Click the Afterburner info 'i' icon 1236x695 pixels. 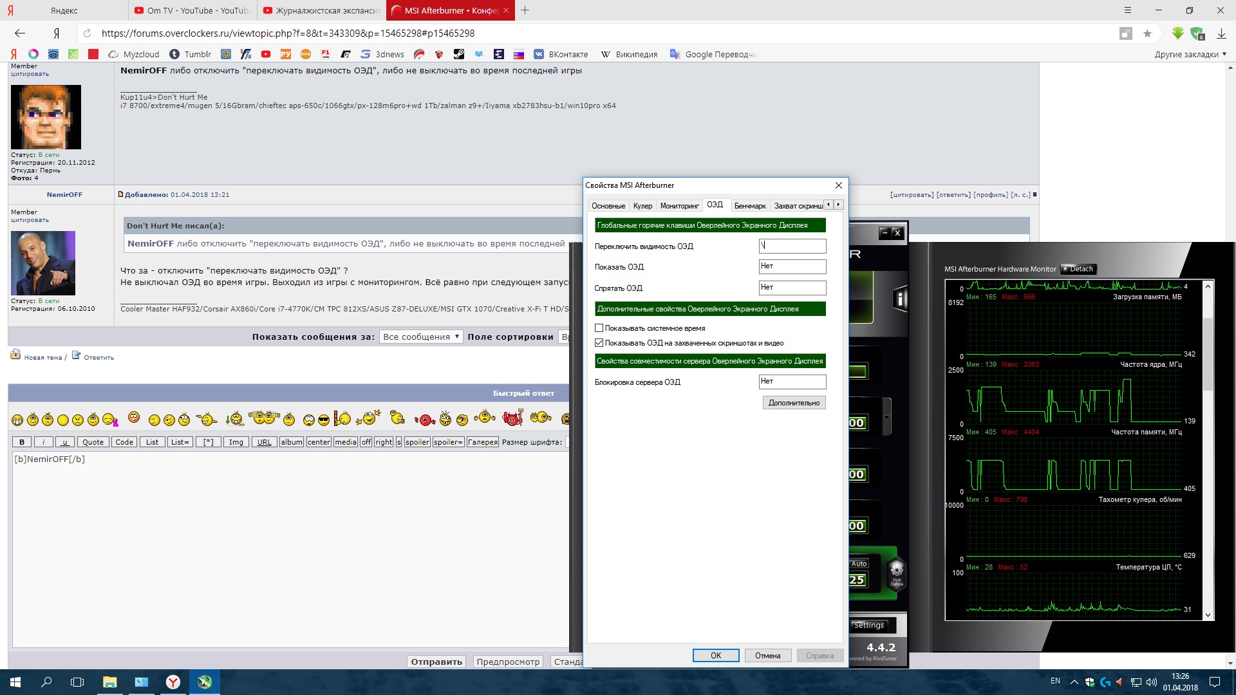click(x=901, y=299)
